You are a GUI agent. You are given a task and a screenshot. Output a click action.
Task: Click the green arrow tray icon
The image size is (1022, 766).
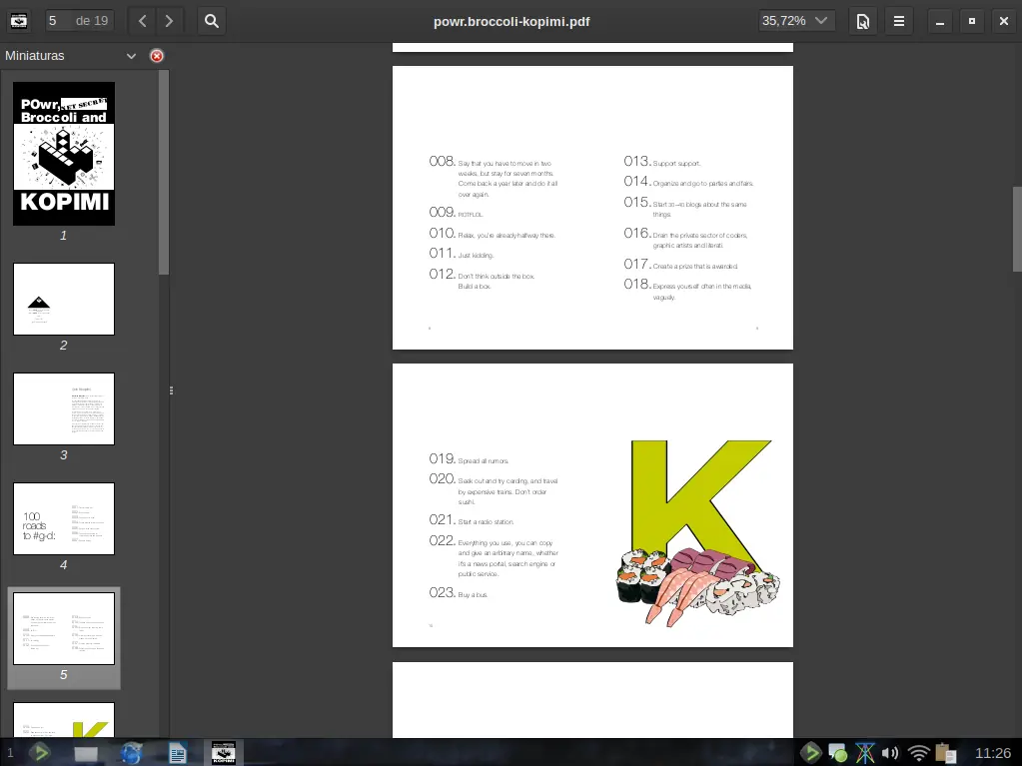(x=811, y=753)
